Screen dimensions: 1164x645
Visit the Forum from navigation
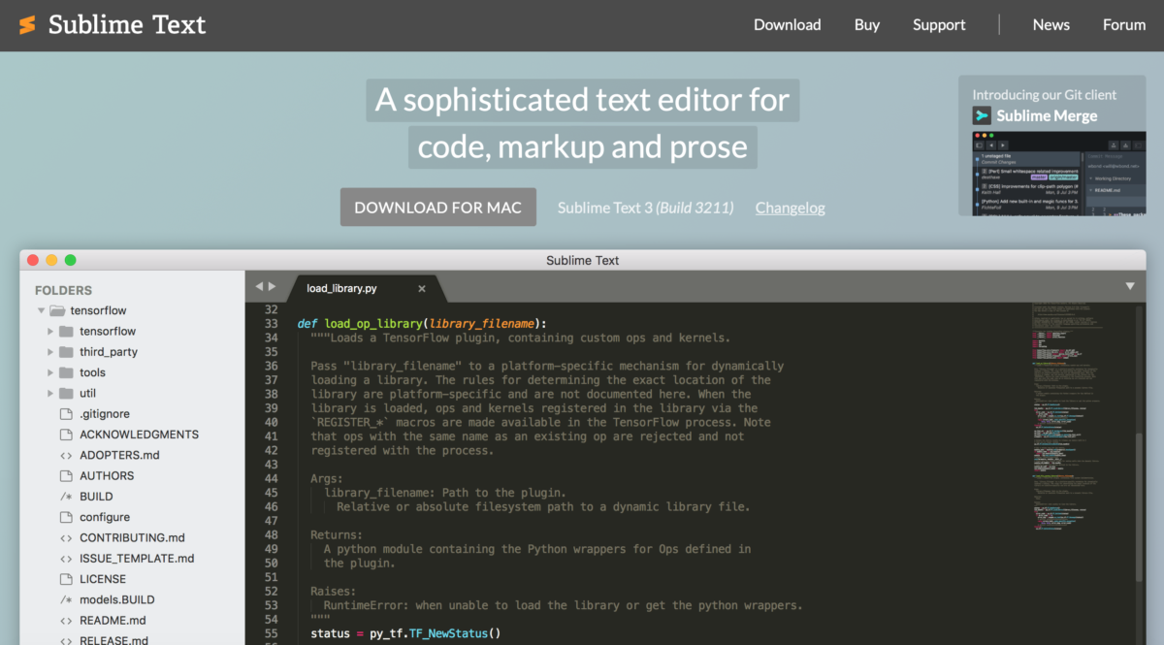click(1124, 25)
